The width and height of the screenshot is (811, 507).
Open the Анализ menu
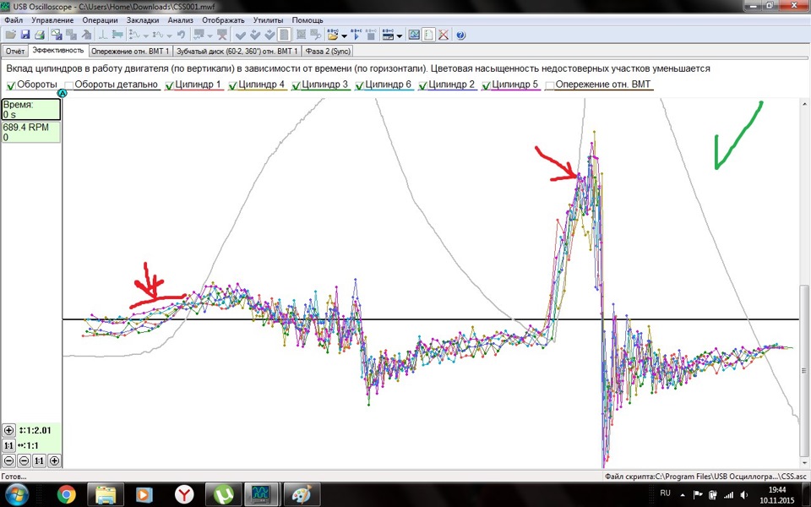(x=180, y=19)
